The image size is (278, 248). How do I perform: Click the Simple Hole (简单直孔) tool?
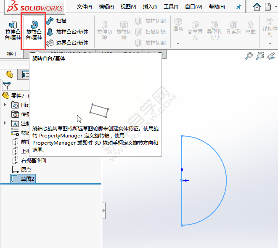[195, 30]
